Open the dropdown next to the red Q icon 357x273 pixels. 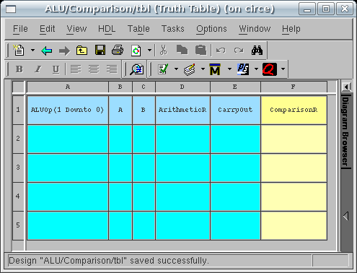pyautogui.click(x=283, y=69)
